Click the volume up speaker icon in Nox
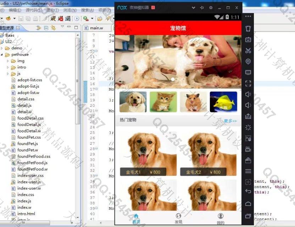 coord(248,94)
